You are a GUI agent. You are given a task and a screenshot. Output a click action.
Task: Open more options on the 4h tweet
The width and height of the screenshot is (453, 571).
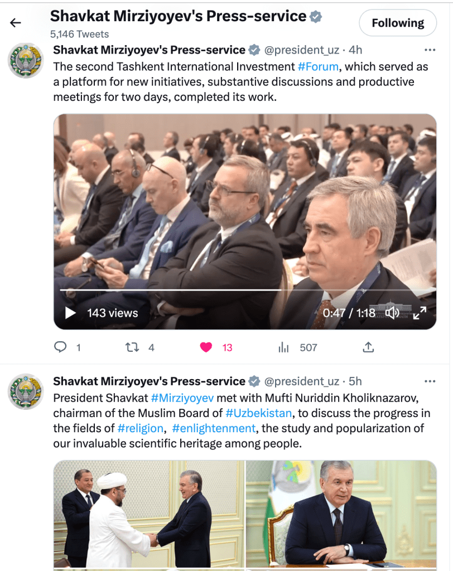(430, 50)
